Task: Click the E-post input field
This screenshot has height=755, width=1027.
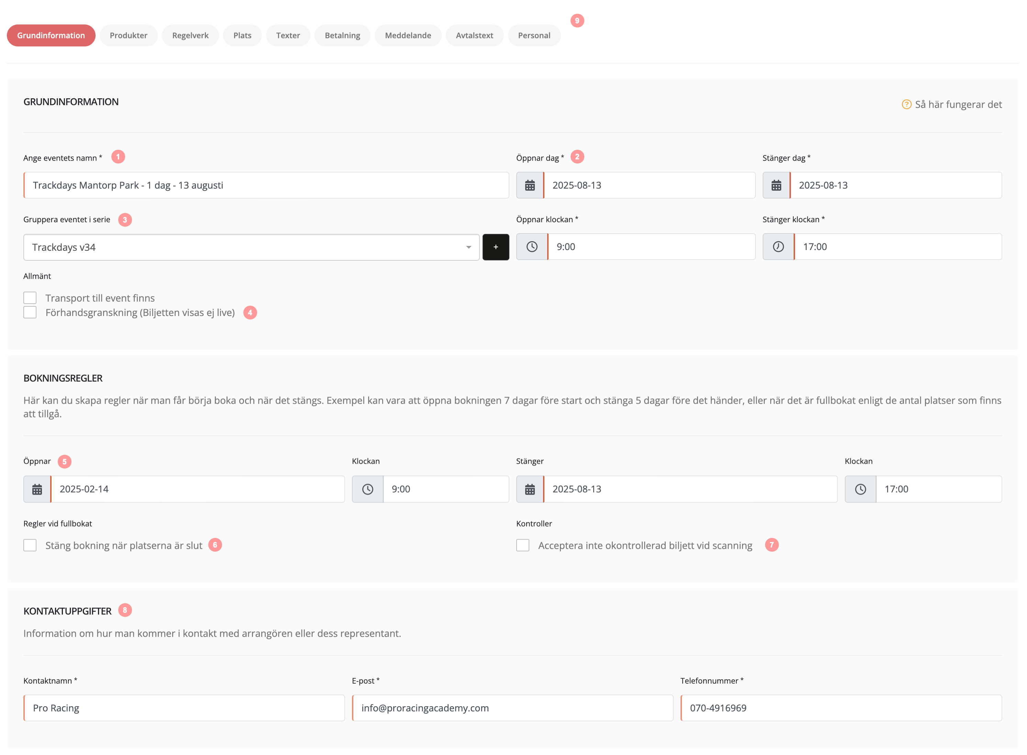Action: click(x=512, y=708)
